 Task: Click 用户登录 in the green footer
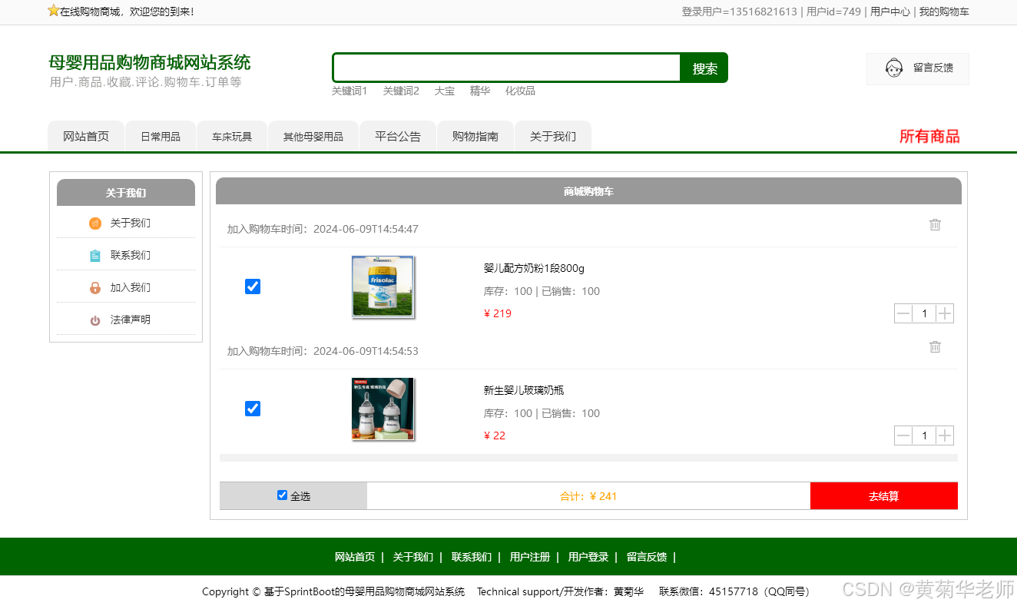pos(588,557)
